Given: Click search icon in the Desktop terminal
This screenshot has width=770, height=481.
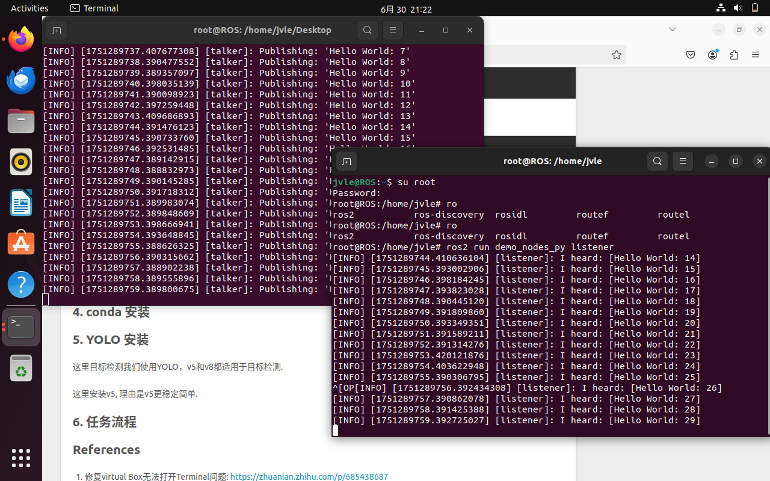Looking at the screenshot, I should 368,30.
